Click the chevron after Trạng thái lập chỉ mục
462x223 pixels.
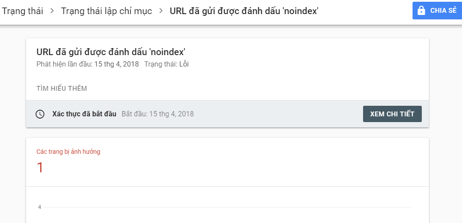coord(161,11)
